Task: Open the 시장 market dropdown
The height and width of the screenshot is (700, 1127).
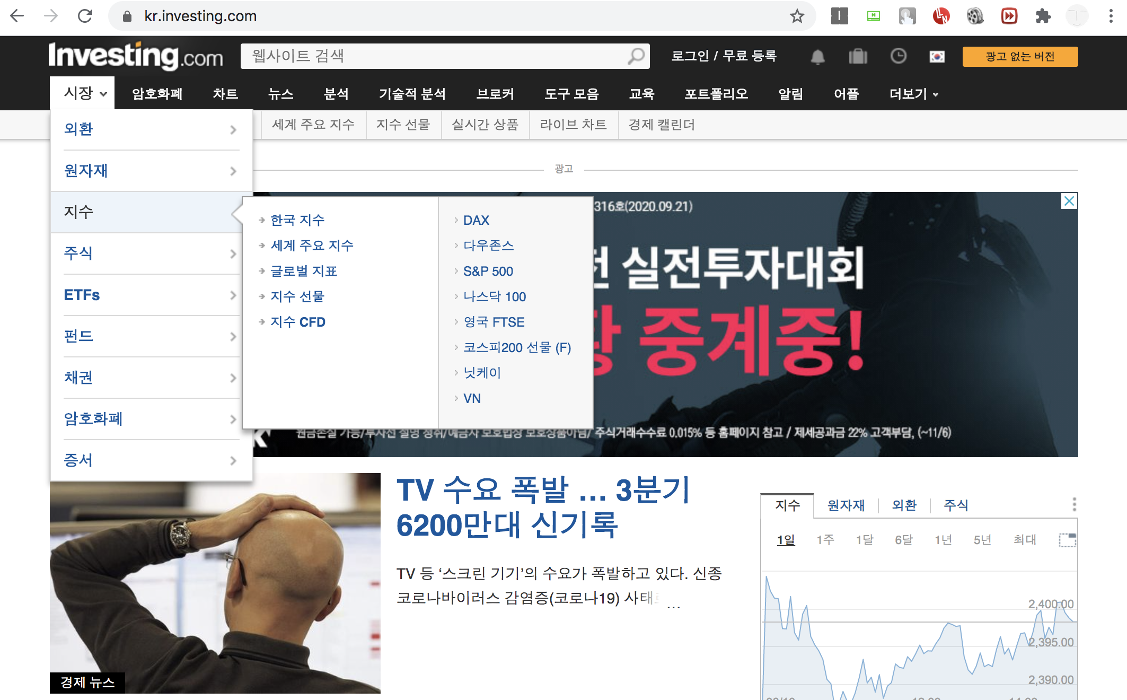Action: (84, 94)
